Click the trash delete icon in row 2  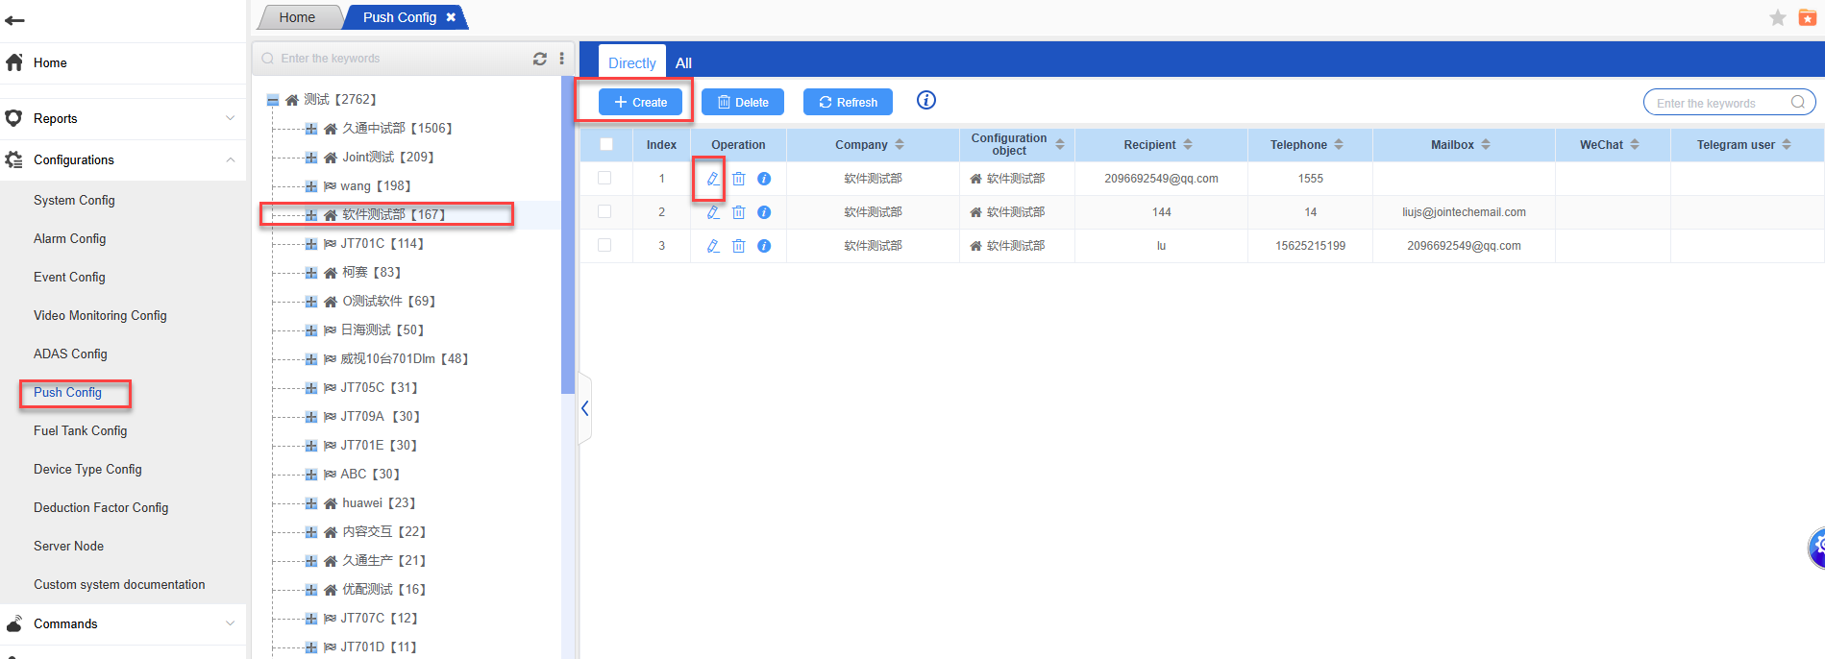coord(738,212)
